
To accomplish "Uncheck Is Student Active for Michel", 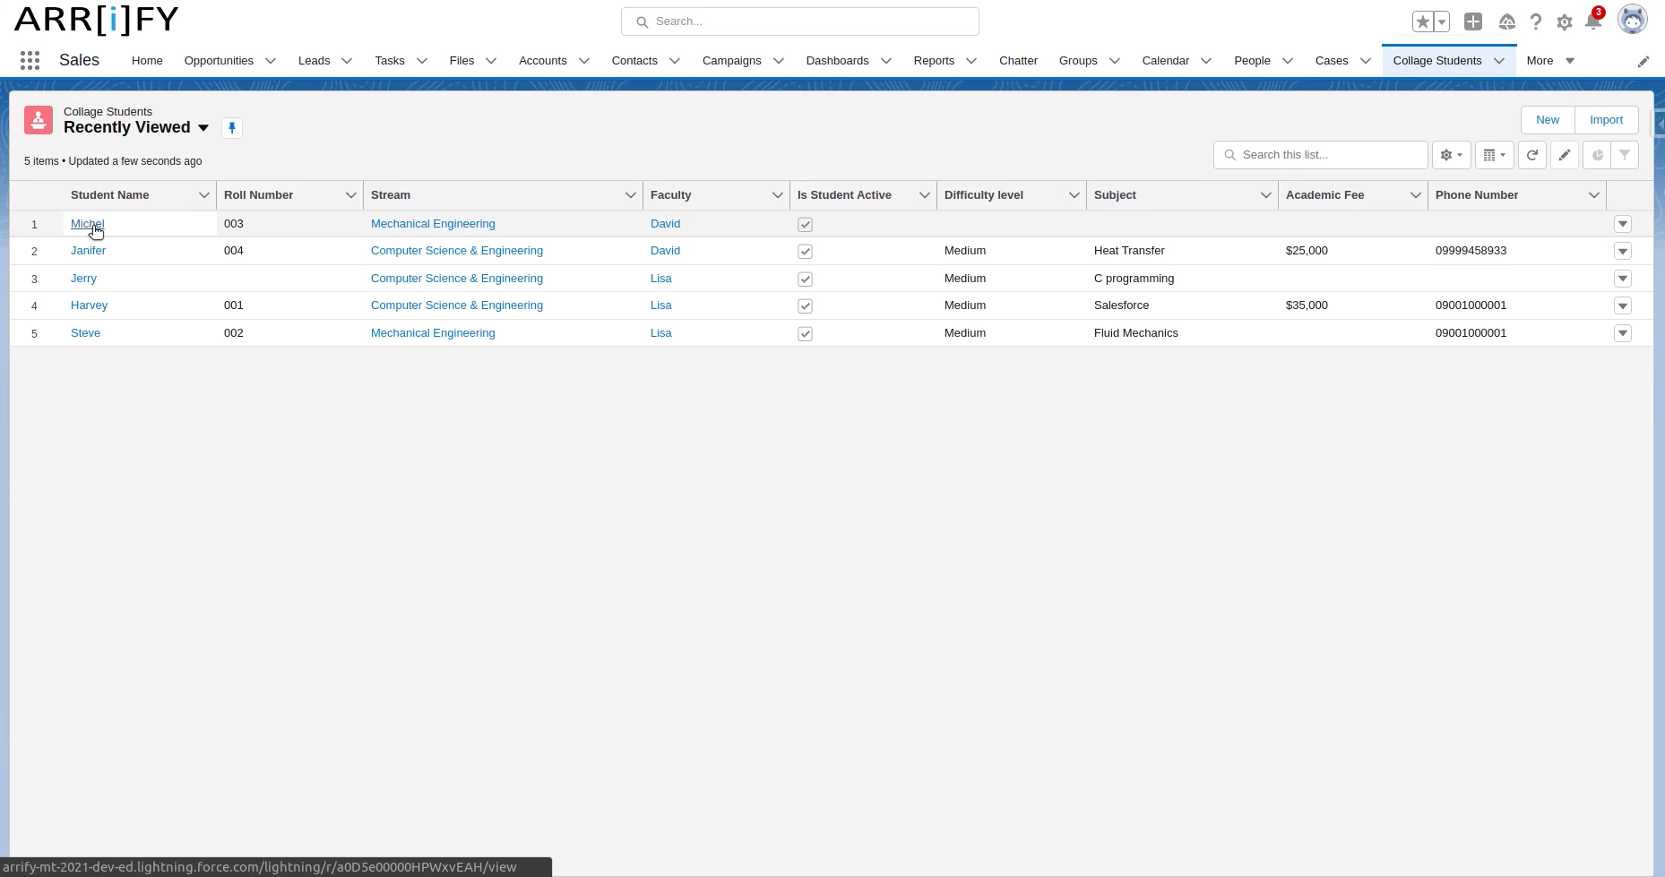I will [x=805, y=224].
